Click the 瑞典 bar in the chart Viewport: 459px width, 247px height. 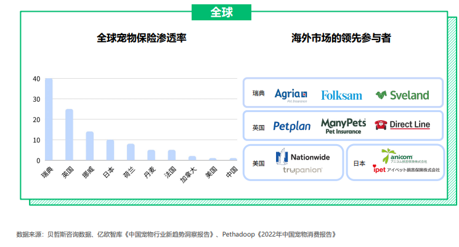(49, 119)
